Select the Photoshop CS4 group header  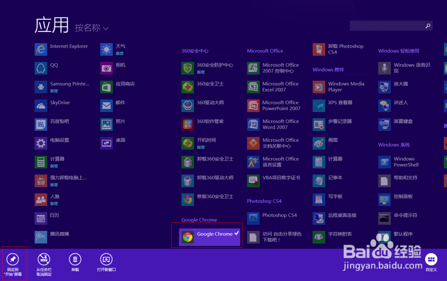pos(264,201)
